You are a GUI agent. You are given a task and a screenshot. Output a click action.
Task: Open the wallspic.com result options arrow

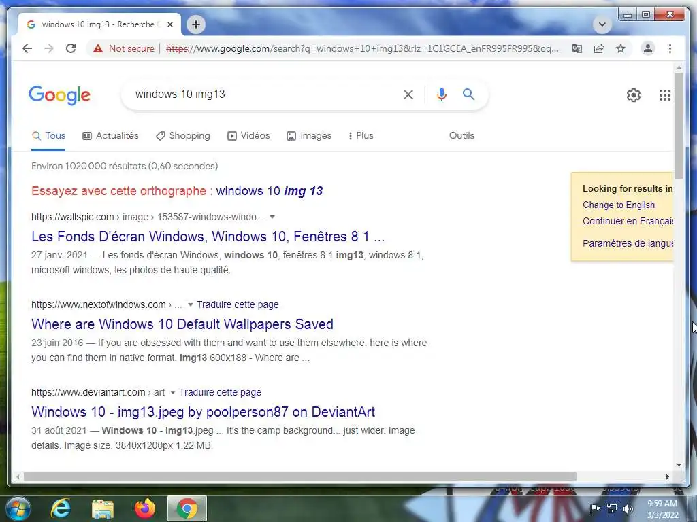pos(272,217)
